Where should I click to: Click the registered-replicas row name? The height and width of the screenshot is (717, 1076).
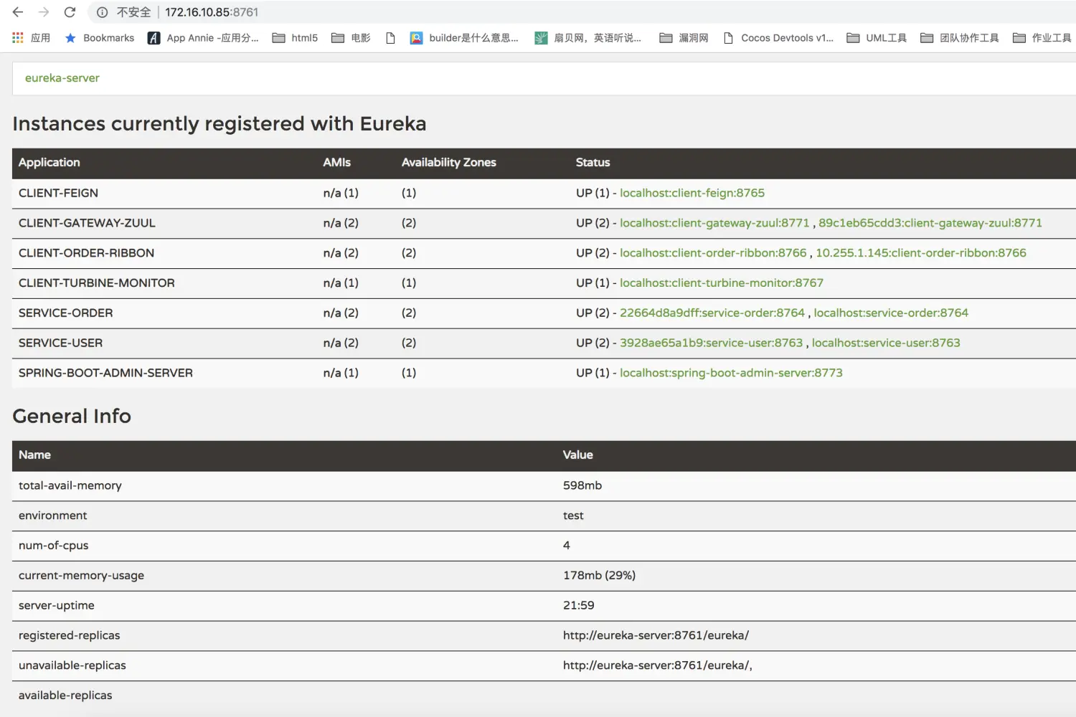[x=70, y=636]
